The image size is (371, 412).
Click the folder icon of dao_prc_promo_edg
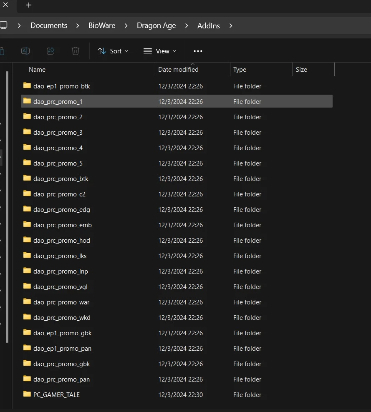27,209
